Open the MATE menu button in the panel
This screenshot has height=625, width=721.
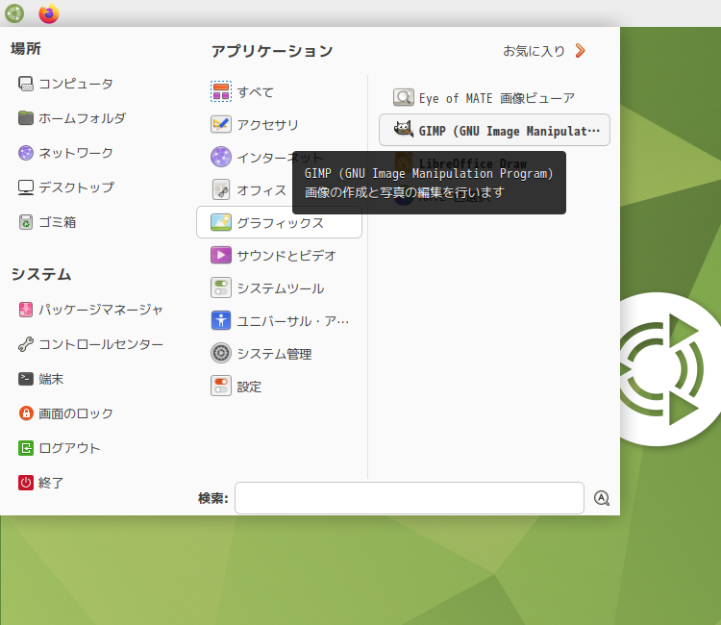[x=14, y=13]
